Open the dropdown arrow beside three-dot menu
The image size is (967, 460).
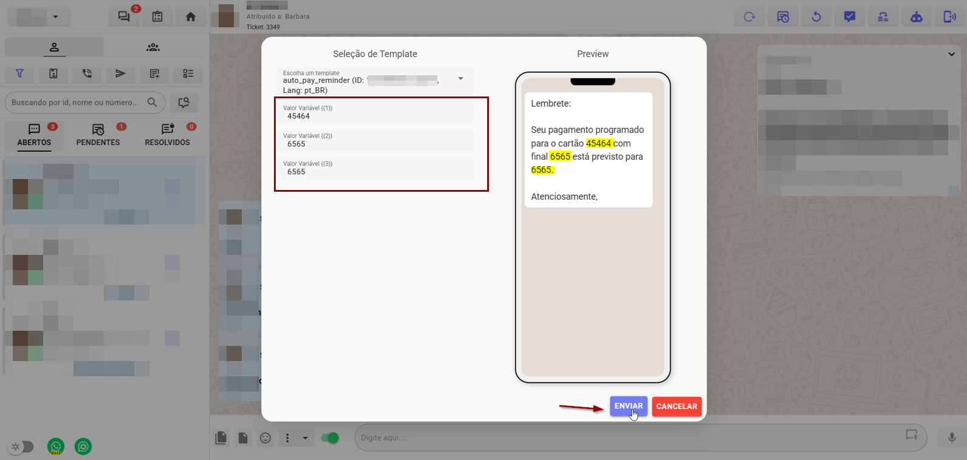tap(305, 438)
